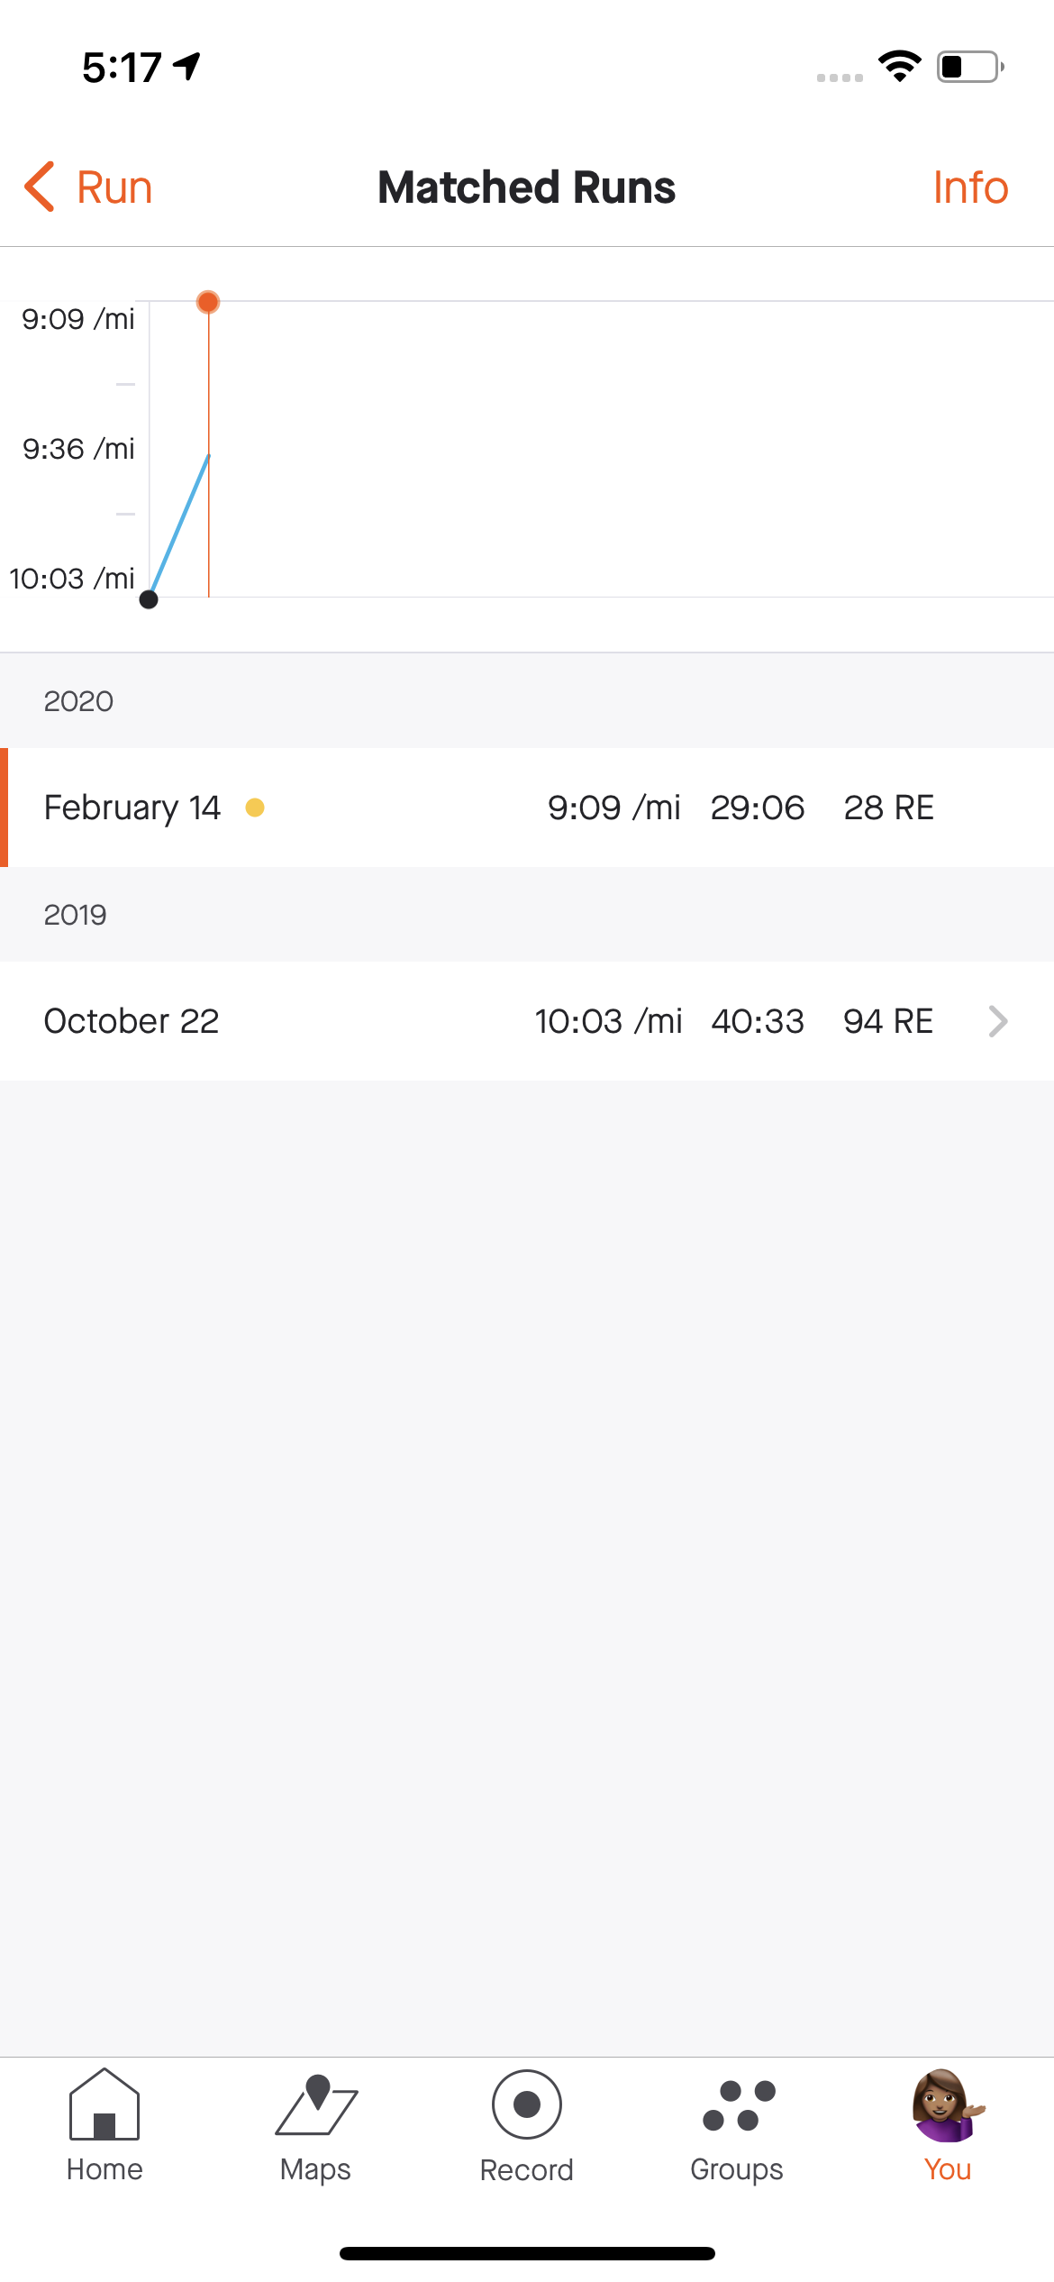Tap the back chevron arrow icon
This screenshot has width=1054, height=2282.
[x=40, y=187]
